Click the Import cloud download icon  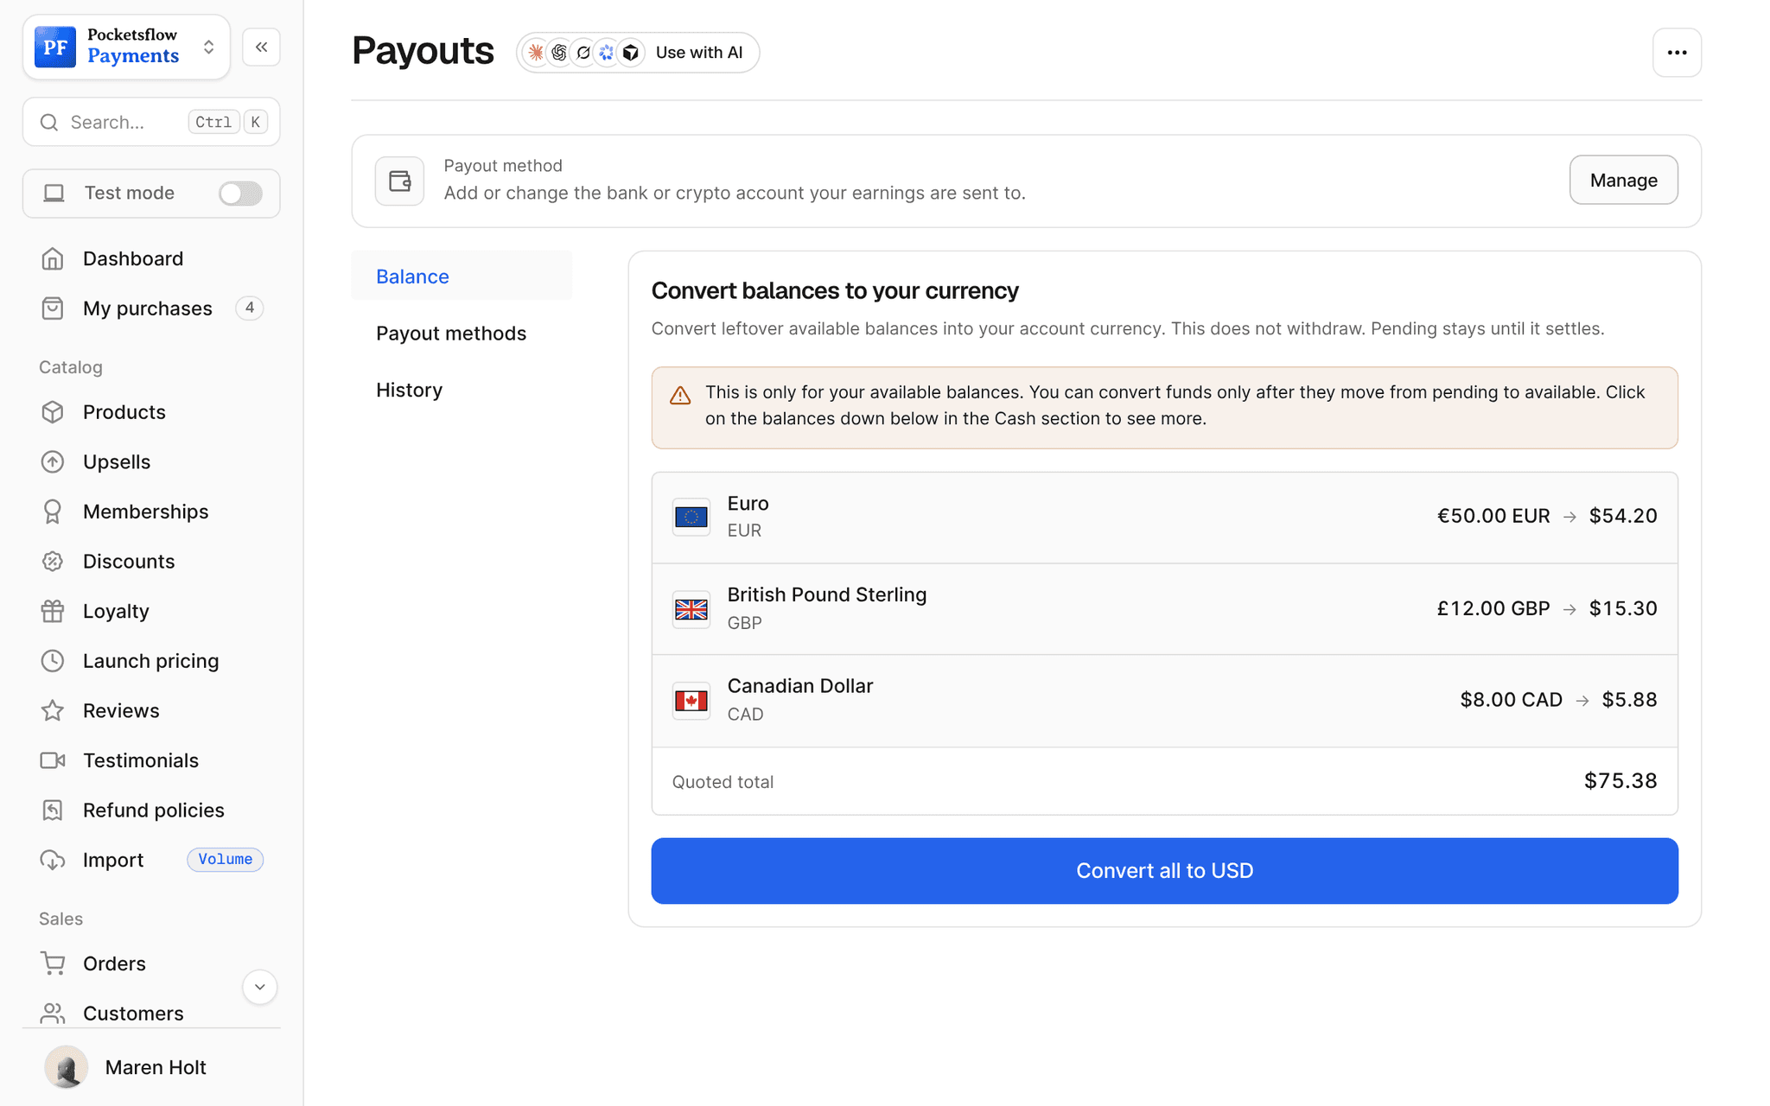coord(53,860)
